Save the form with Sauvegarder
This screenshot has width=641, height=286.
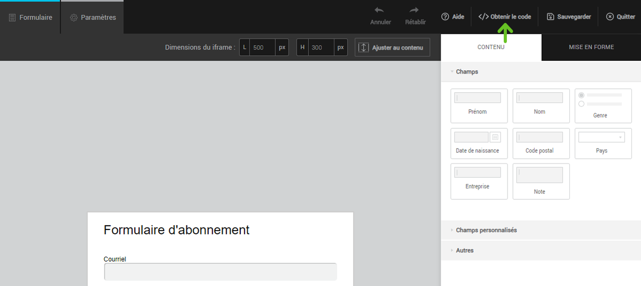pyautogui.click(x=569, y=17)
